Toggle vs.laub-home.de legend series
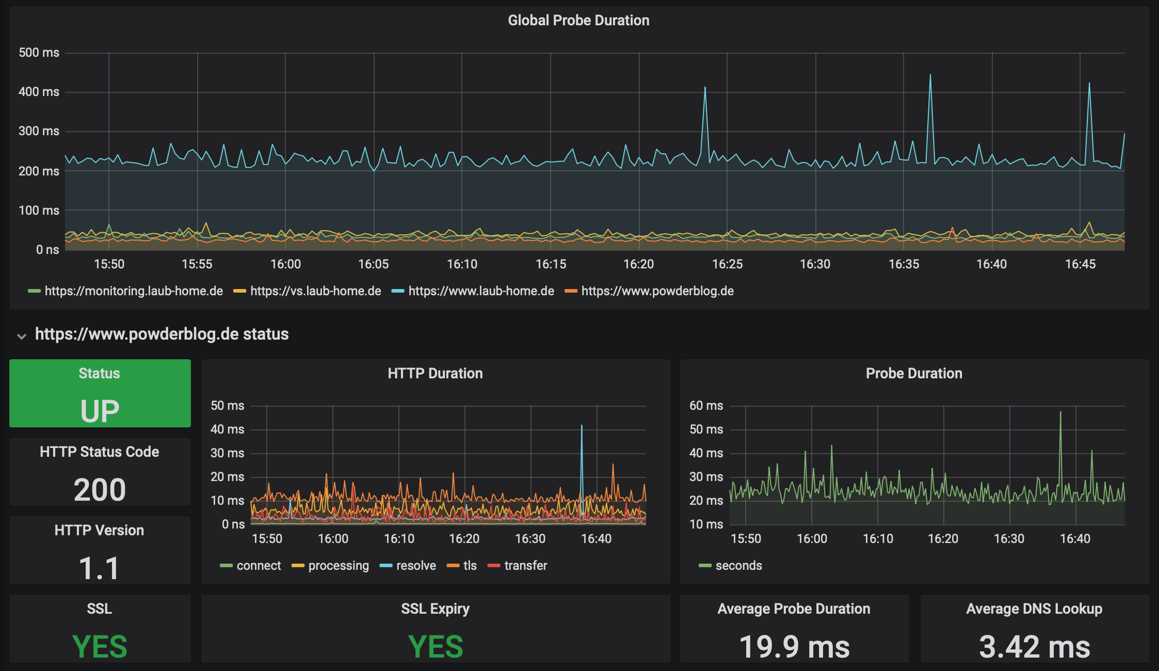 pos(315,291)
